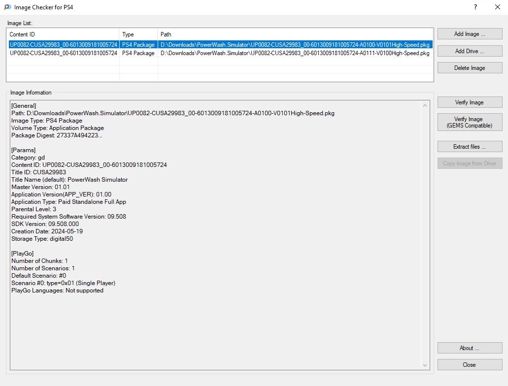Sort list by Path column header

coord(295,34)
